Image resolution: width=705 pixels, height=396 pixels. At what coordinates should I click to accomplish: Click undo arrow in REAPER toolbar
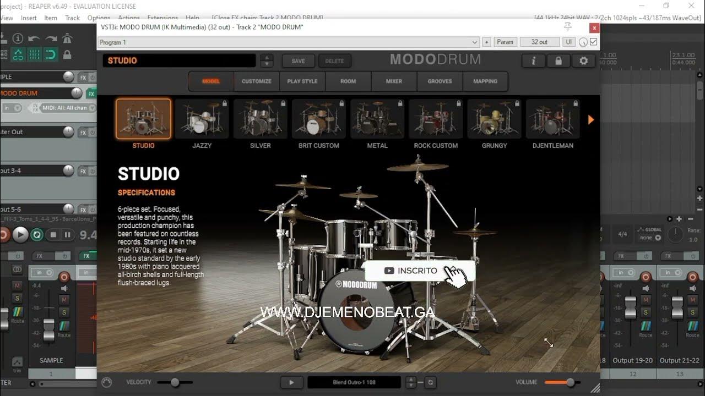(34, 38)
